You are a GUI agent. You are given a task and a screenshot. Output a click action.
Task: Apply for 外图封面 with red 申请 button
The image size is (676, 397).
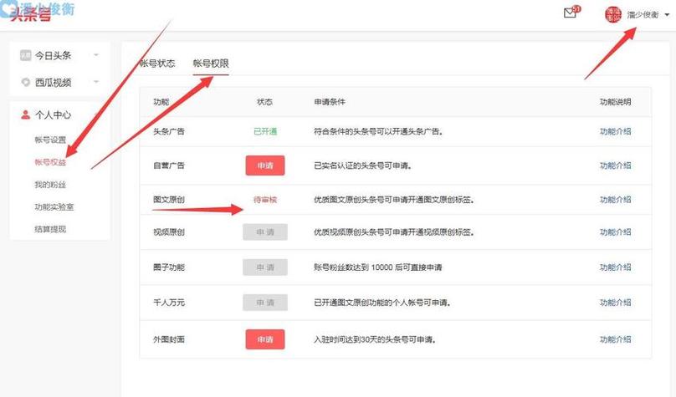pos(265,339)
